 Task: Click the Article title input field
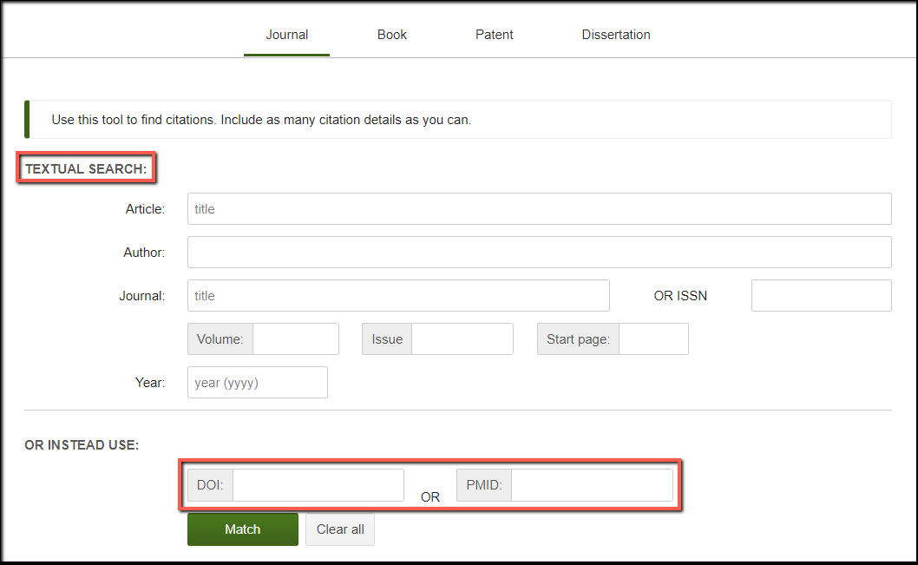539,209
